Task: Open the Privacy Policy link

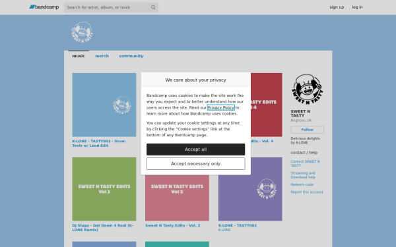Action: coord(220,107)
